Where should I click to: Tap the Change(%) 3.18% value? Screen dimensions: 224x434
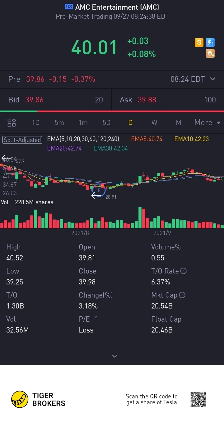88,306
